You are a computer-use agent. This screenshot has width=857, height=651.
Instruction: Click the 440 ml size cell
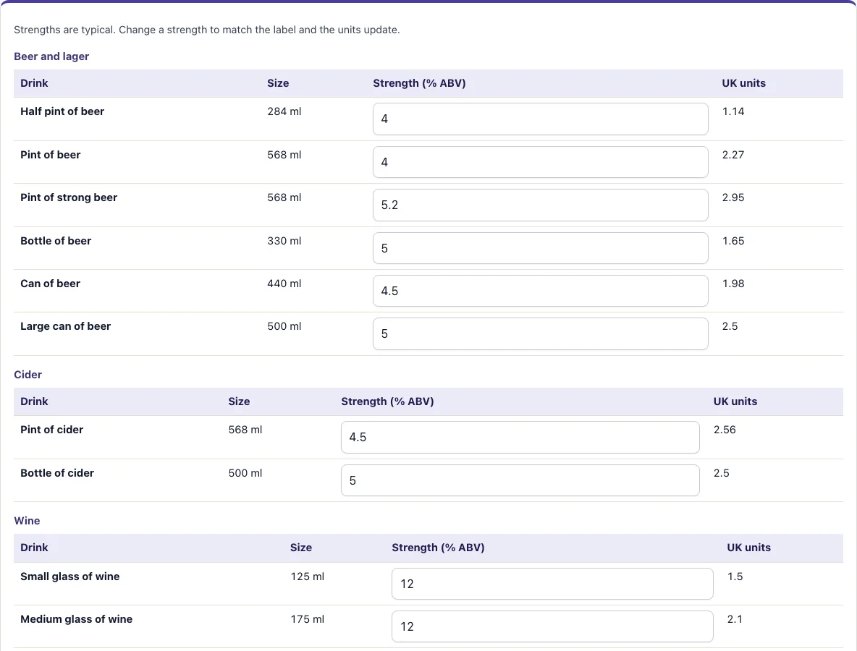pyautogui.click(x=284, y=284)
